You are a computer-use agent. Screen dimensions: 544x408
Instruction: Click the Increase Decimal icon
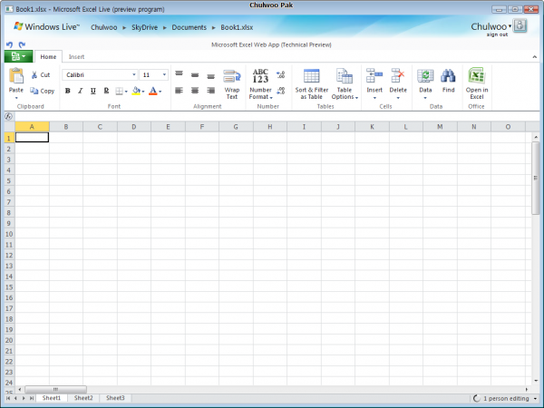click(281, 74)
